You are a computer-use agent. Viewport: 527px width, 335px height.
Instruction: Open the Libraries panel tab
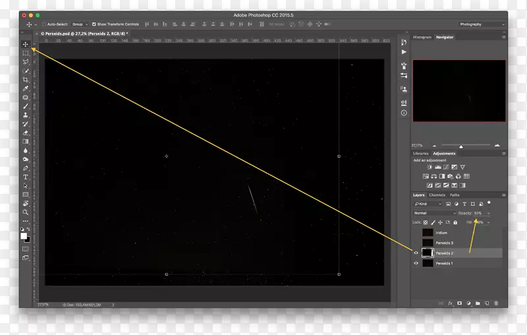420,154
